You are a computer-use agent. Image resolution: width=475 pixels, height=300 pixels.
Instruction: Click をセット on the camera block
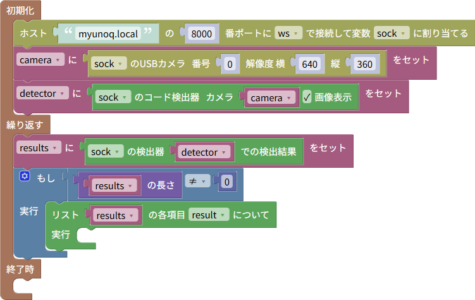tap(411, 59)
